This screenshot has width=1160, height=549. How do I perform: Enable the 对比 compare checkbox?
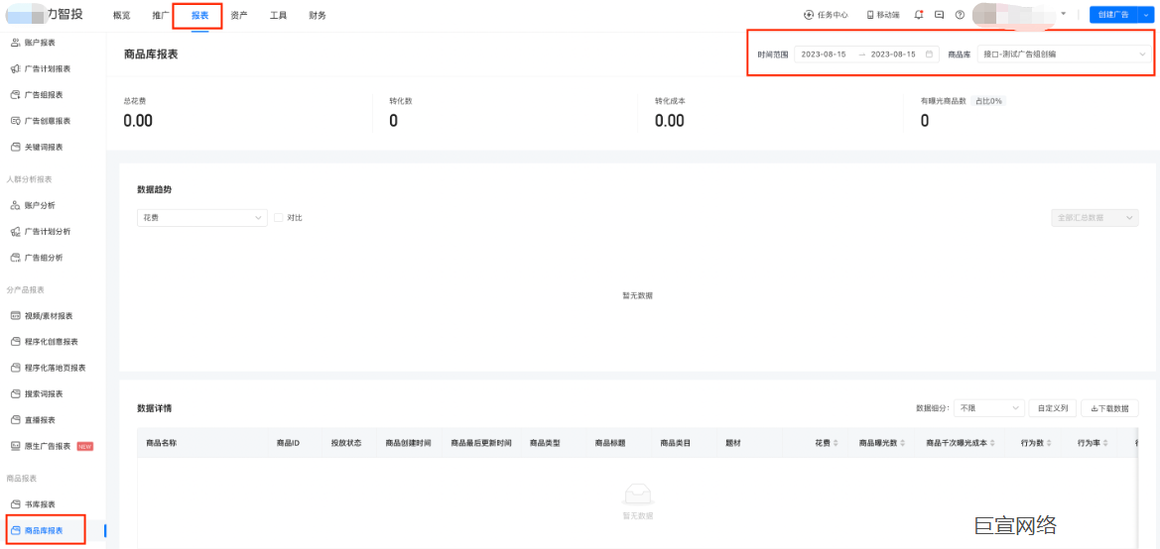point(279,218)
